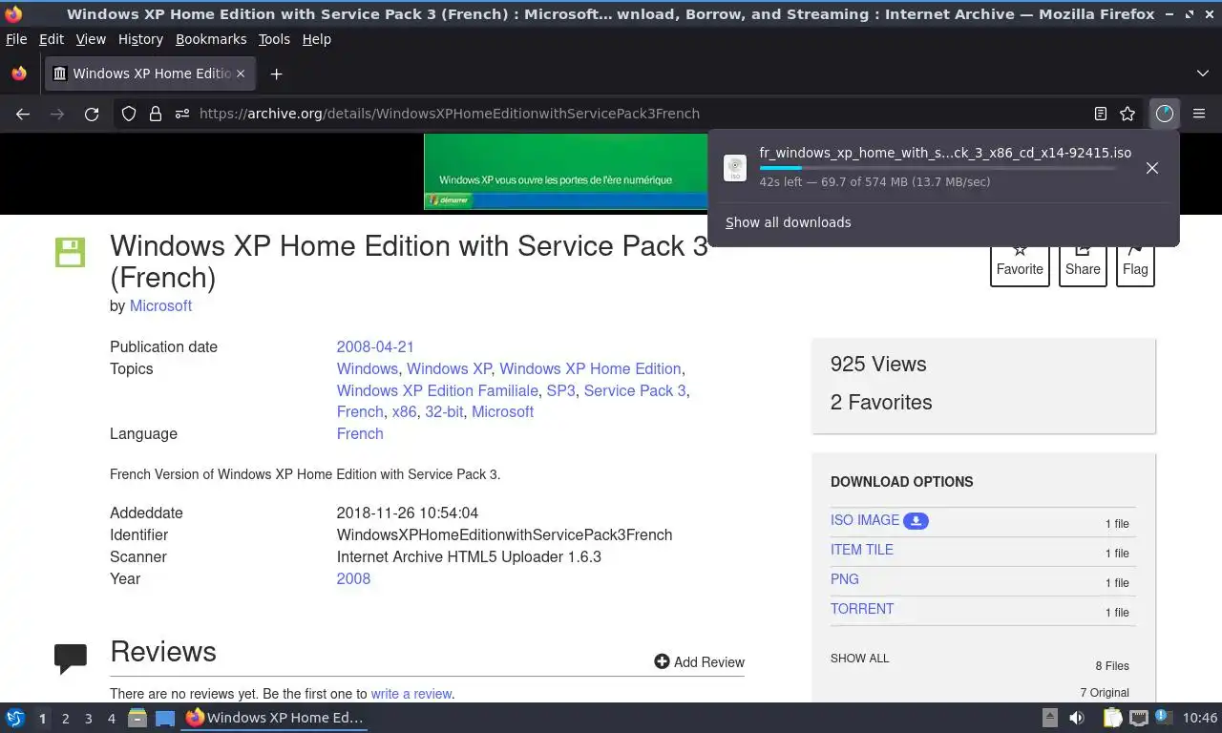The image size is (1222, 733).
Task: Open the TORRENT download option
Action: (x=862, y=609)
